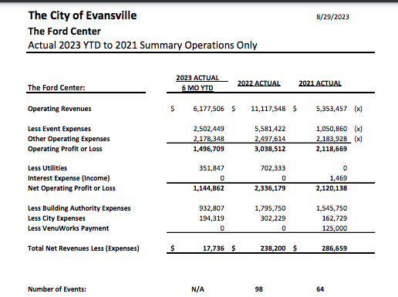Select The City of Evansville title
The width and height of the screenshot is (398, 297).
pos(83,15)
